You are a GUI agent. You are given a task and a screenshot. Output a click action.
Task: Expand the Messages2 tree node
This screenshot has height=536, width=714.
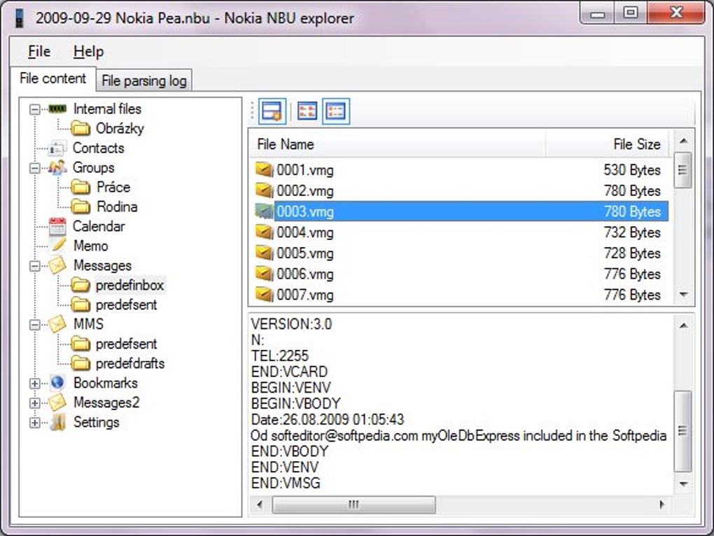(x=34, y=402)
